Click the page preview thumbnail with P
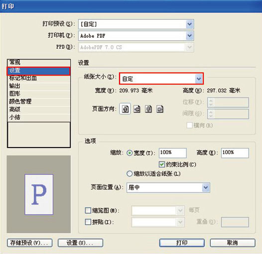Viewport: 262px width, 254px height. pos(39,194)
